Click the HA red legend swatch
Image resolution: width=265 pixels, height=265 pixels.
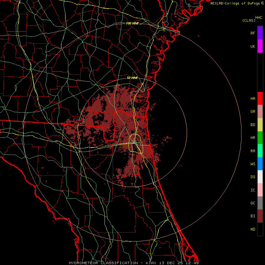[x=260, y=98]
